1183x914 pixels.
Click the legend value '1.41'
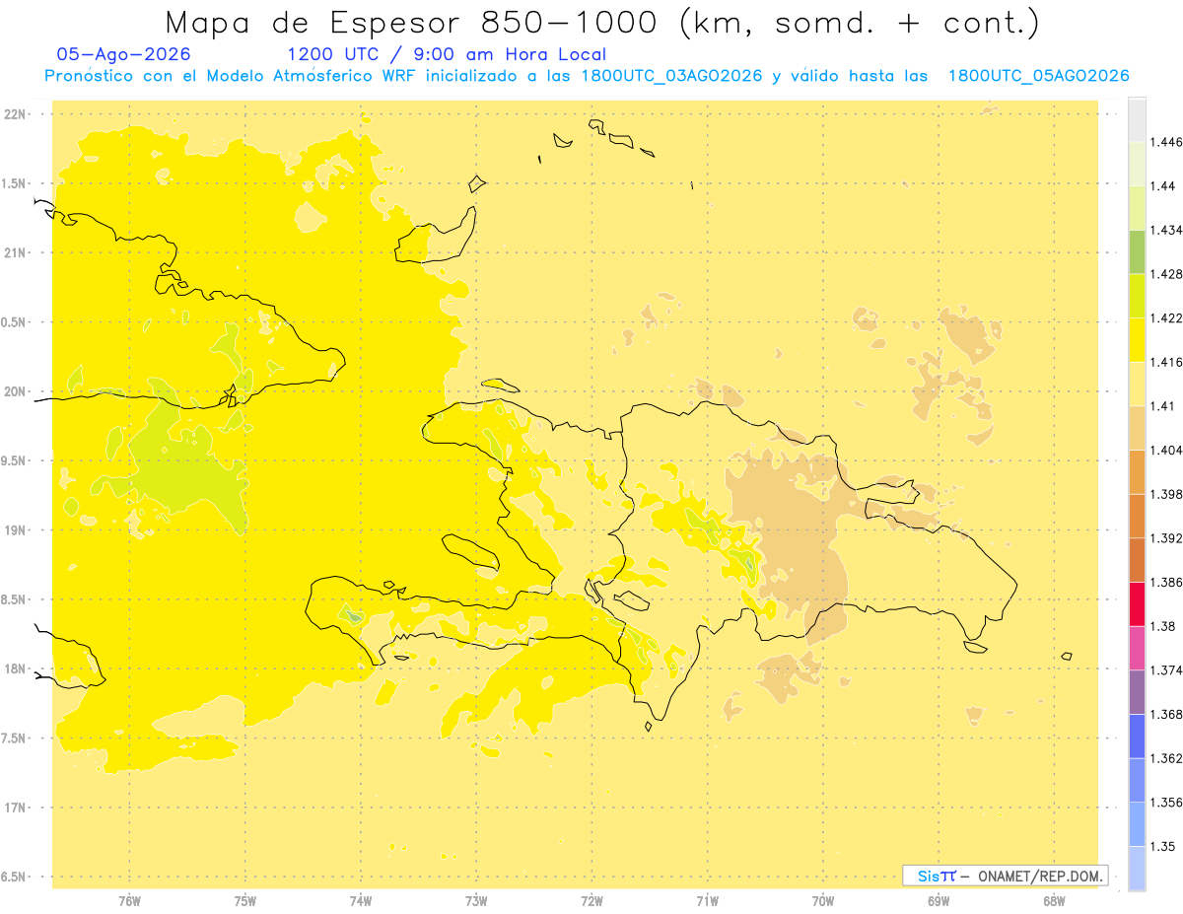pyautogui.click(x=1162, y=406)
